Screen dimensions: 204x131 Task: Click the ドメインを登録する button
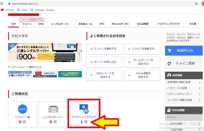point(142,49)
